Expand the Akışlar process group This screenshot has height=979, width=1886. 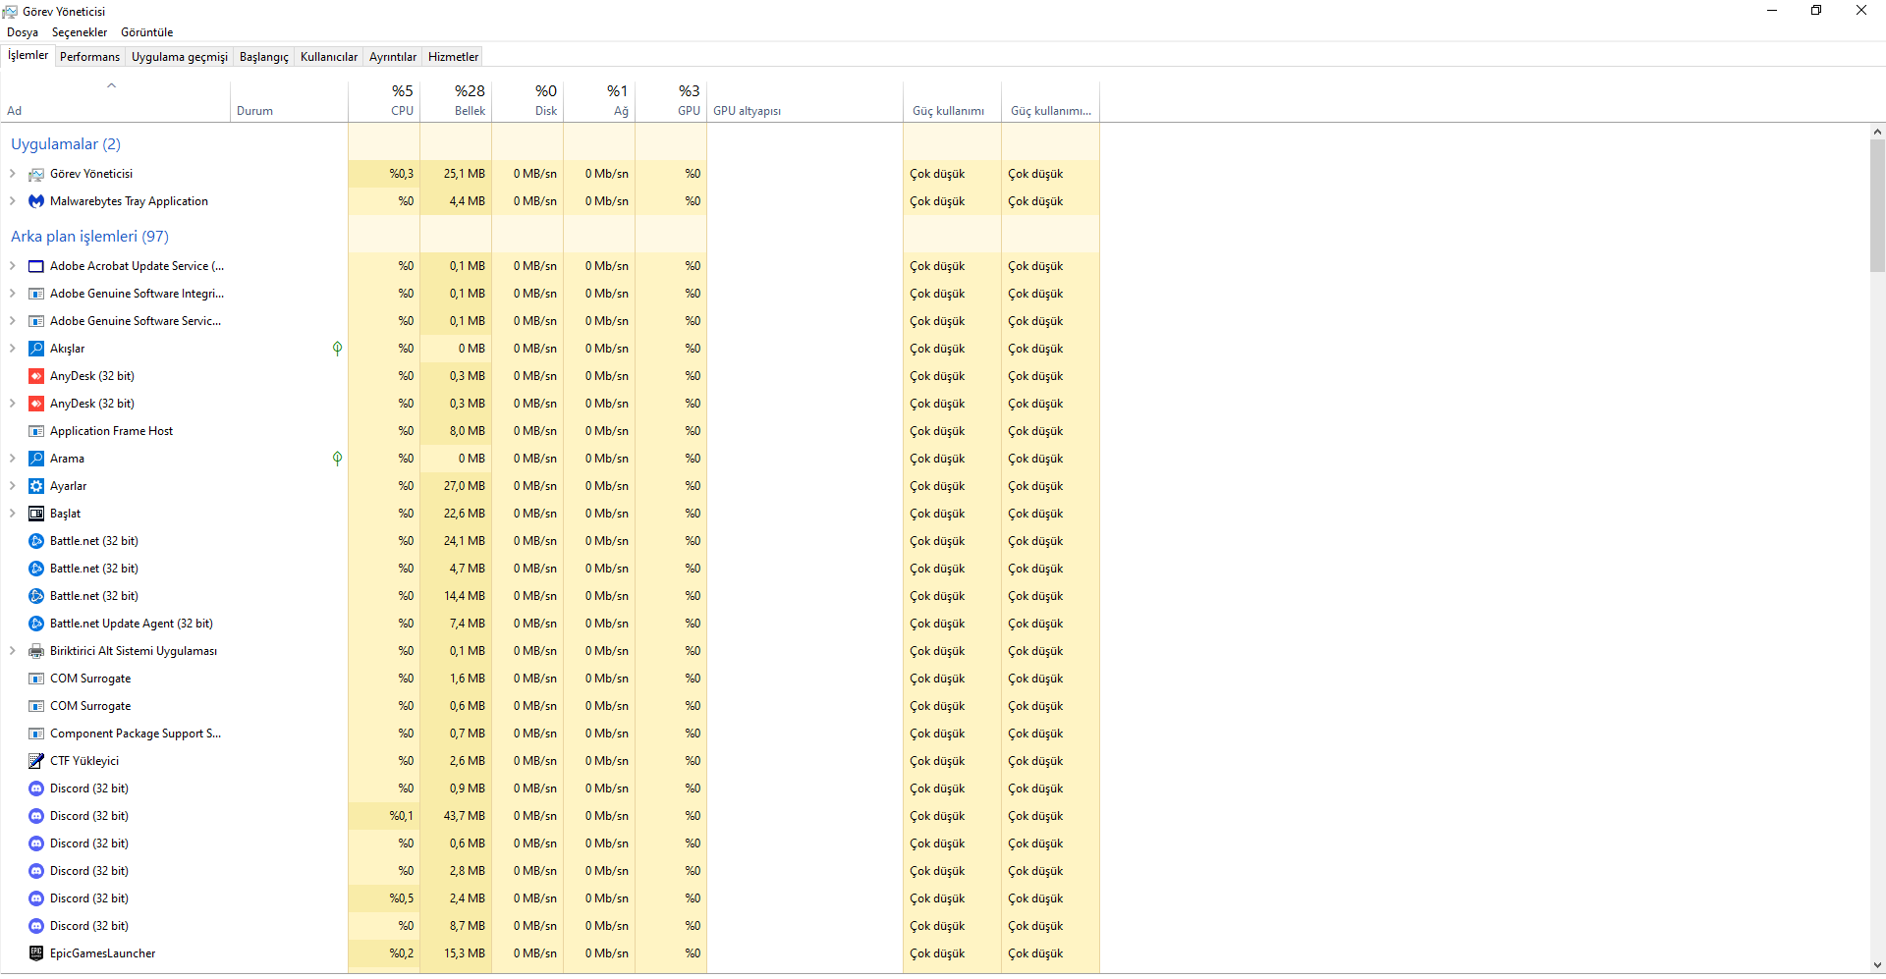point(12,349)
